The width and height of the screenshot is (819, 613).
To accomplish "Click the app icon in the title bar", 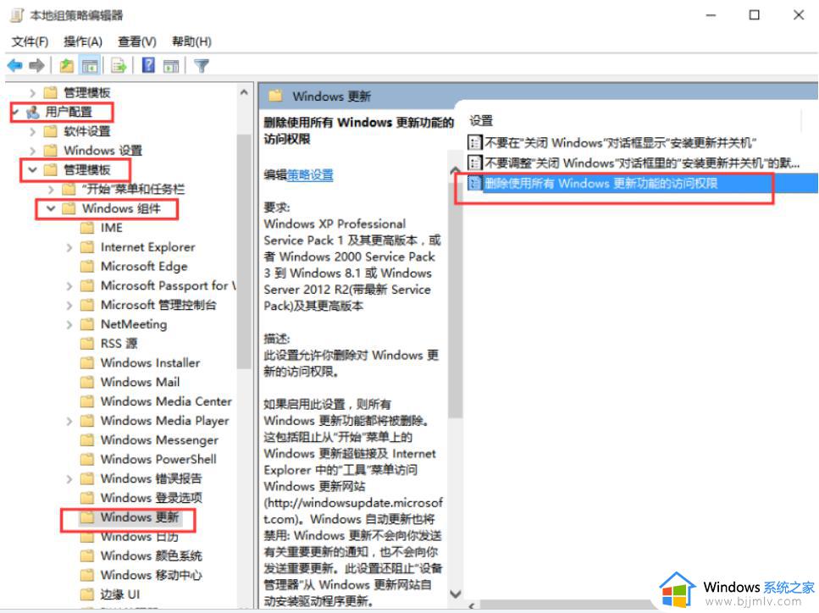I will [17, 15].
